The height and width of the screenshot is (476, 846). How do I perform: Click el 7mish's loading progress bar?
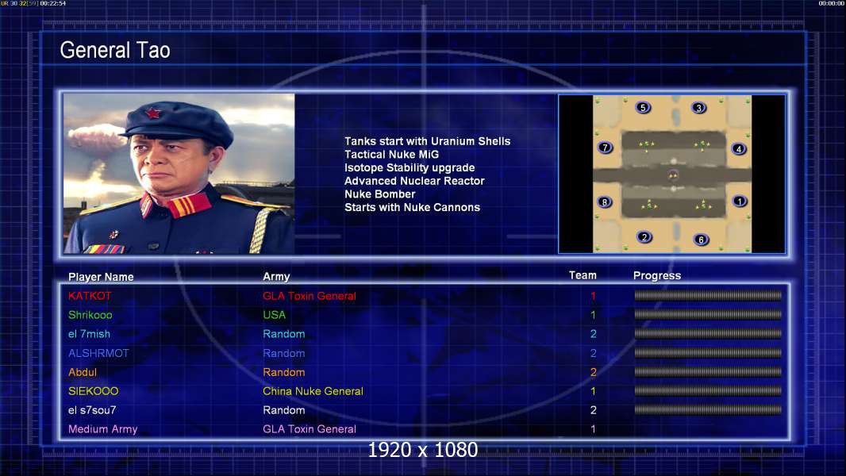[x=708, y=334]
